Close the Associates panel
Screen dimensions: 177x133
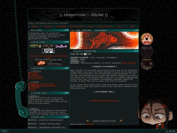(x=68, y=42)
